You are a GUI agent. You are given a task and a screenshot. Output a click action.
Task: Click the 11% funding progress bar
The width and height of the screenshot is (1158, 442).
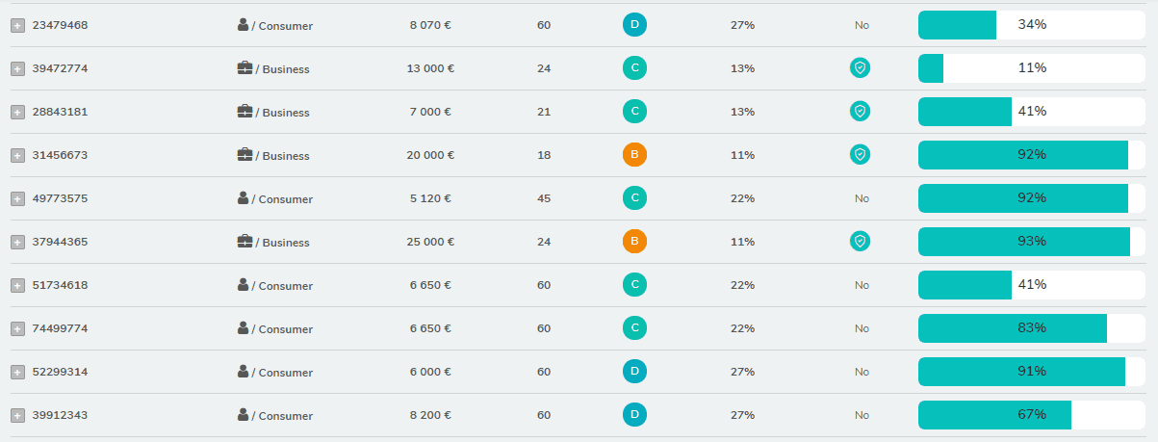1032,68
